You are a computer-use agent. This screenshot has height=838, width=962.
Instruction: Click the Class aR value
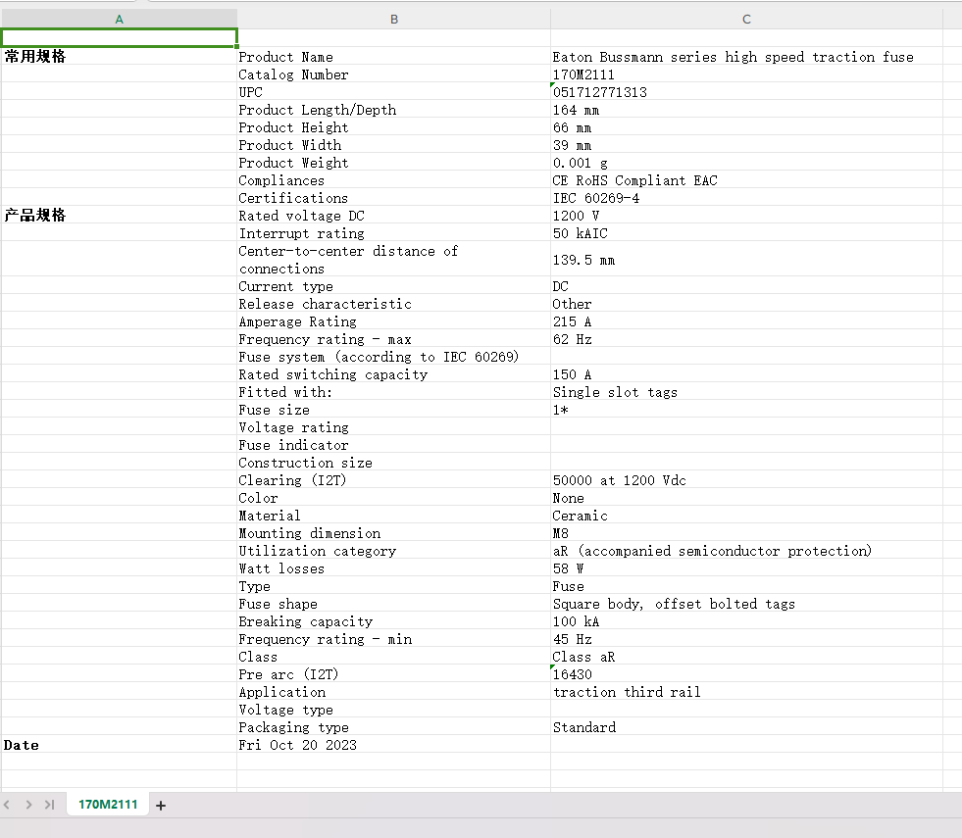(746, 657)
